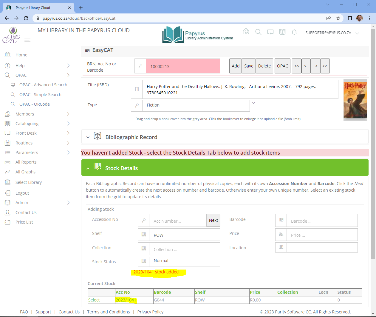
Task: Open the catalogue book icon in header
Action: (282, 32)
